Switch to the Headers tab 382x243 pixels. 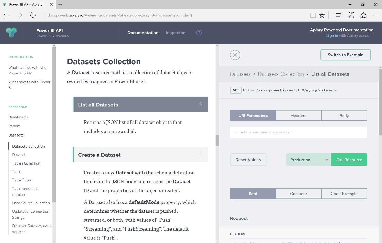coord(298,115)
